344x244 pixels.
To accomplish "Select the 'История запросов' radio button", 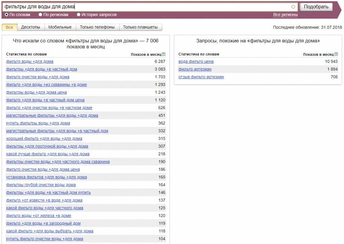I will pyautogui.click(x=79, y=15).
